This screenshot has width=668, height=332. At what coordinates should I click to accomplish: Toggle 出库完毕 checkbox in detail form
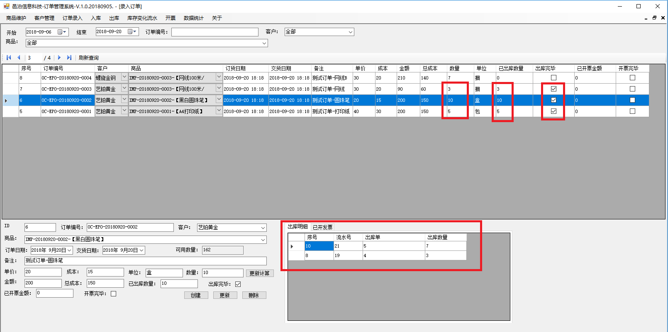click(238, 284)
